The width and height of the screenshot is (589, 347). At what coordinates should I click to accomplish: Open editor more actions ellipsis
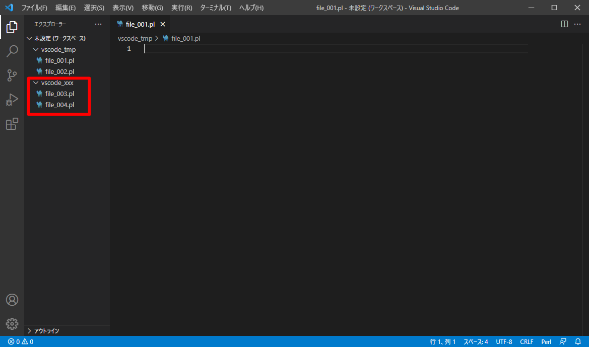point(577,24)
